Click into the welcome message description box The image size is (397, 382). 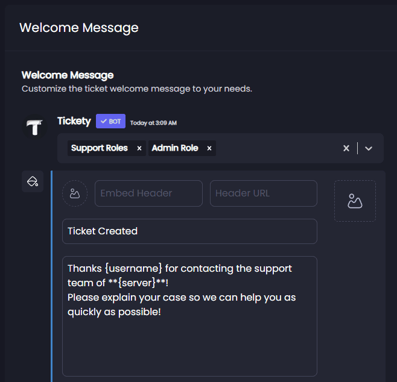click(x=189, y=316)
